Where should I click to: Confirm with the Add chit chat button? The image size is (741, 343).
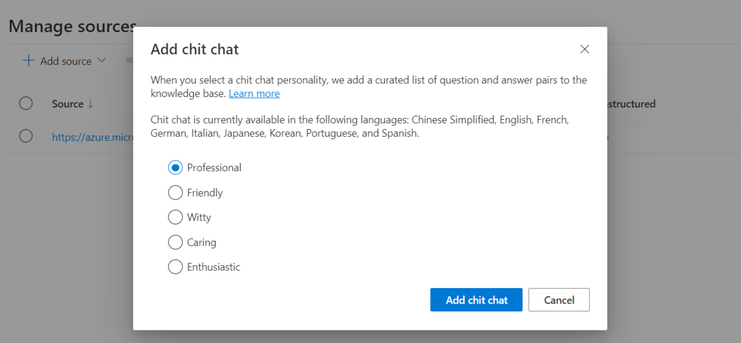pos(476,300)
